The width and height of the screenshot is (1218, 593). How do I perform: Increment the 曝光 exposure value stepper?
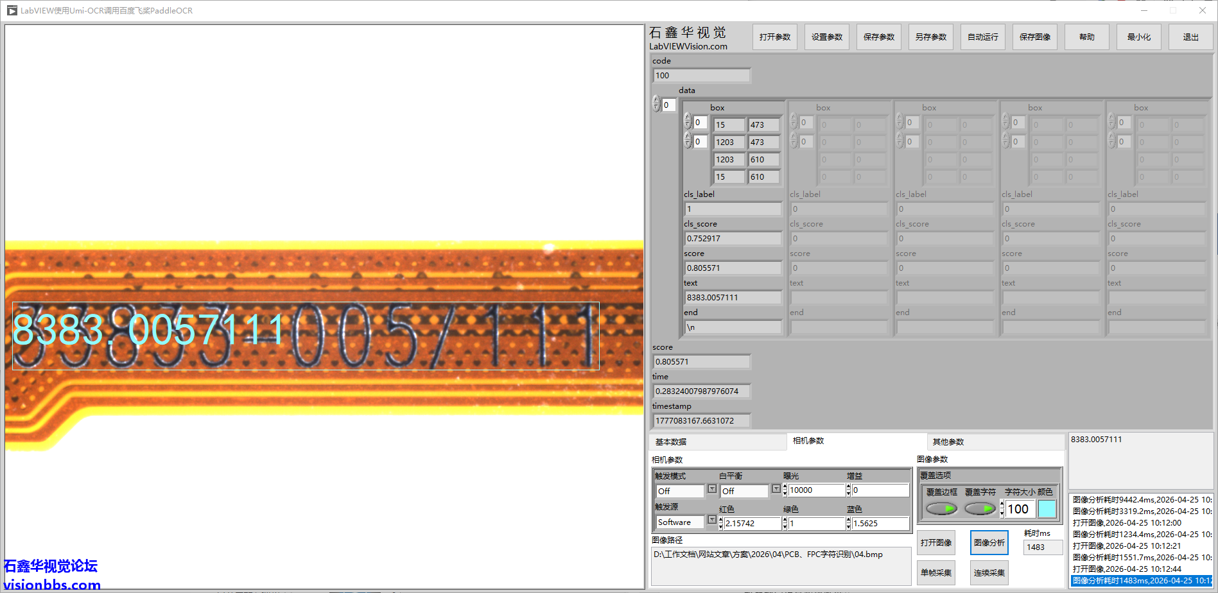pyautogui.click(x=785, y=486)
